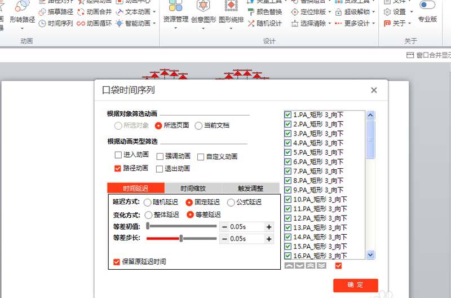Check the 进入动画 checkbox
Screen dimensions: 451x298
pos(118,155)
